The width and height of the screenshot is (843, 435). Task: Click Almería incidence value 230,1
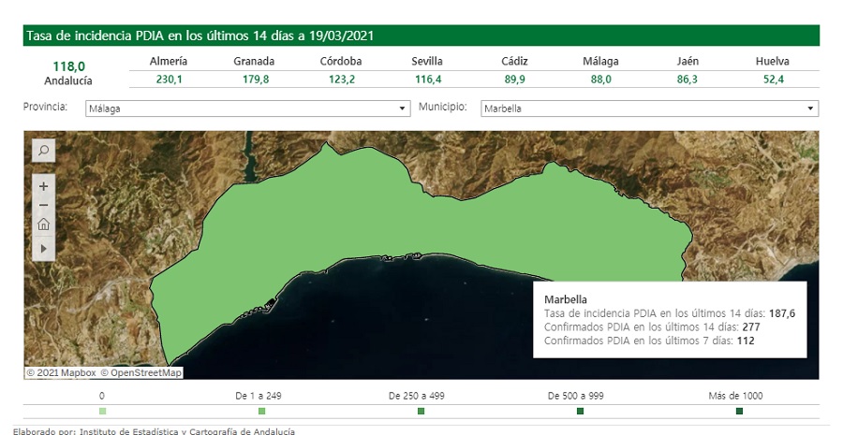tap(169, 80)
